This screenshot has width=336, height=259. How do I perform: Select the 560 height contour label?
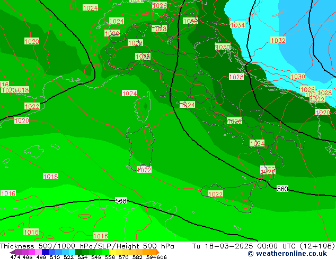pos(282,189)
